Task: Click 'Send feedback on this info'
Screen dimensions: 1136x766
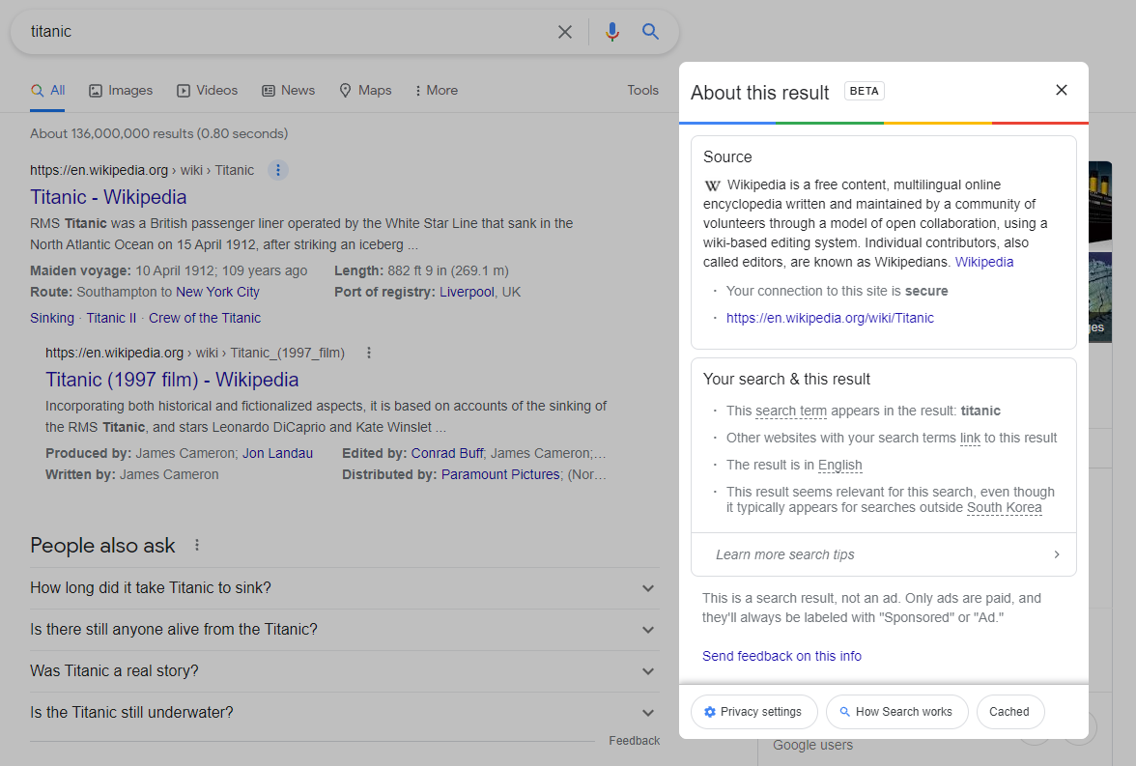Action: click(781, 656)
